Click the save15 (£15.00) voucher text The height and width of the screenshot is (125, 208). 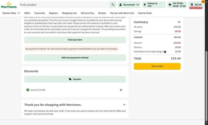coord(38,90)
